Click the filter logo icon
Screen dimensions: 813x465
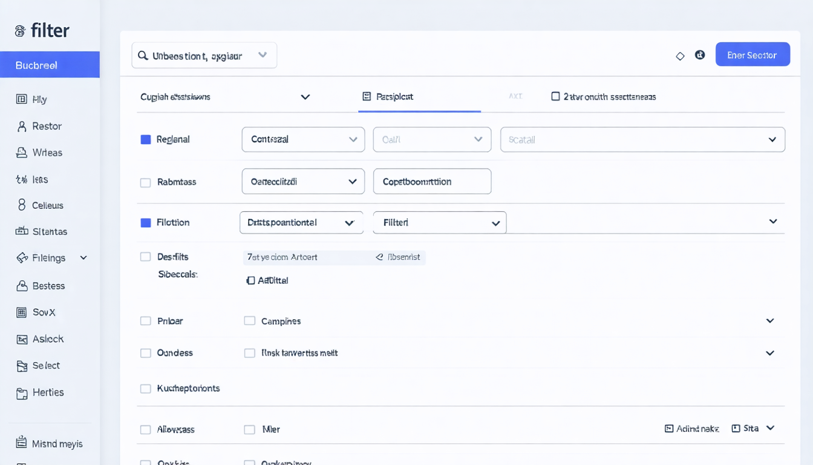tap(20, 31)
